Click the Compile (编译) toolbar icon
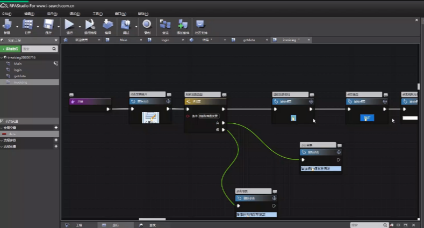The height and width of the screenshot is (228, 424). click(x=107, y=25)
